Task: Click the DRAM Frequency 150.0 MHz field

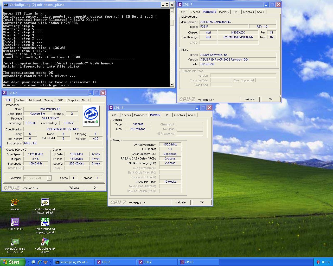Action: [170, 144]
